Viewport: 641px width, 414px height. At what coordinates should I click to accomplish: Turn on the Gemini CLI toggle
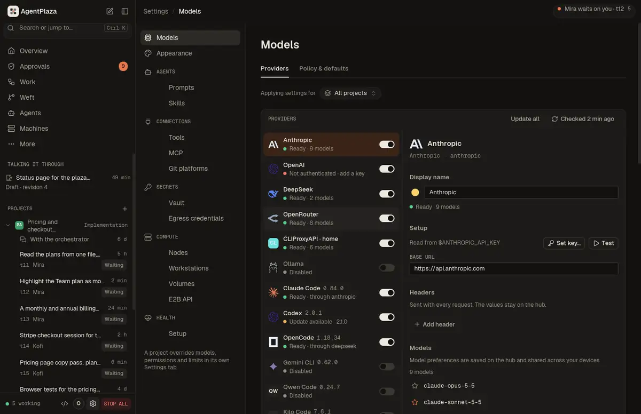[387, 367]
